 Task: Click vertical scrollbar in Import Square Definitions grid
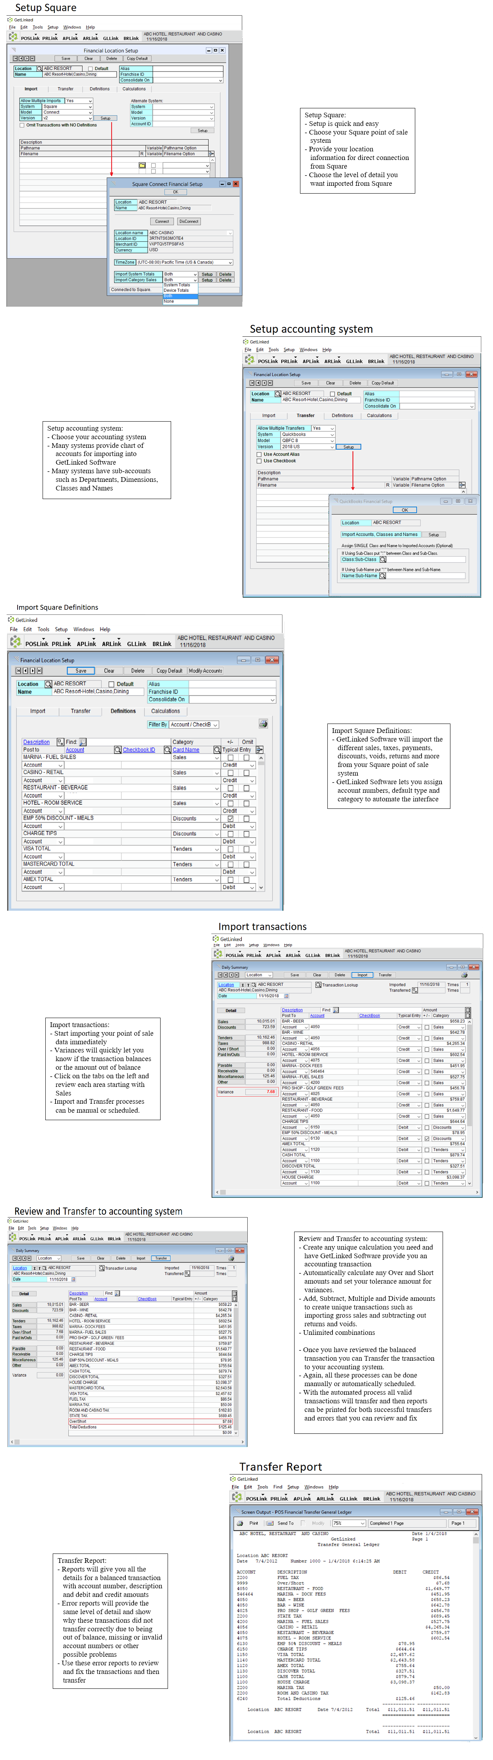(x=261, y=823)
